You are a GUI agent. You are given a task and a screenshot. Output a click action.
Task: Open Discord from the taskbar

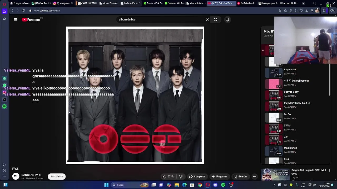click(x=215, y=185)
